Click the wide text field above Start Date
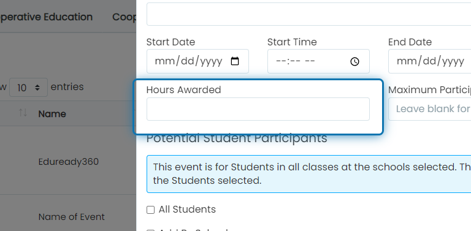This screenshot has height=231, width=471. [309, 14]
